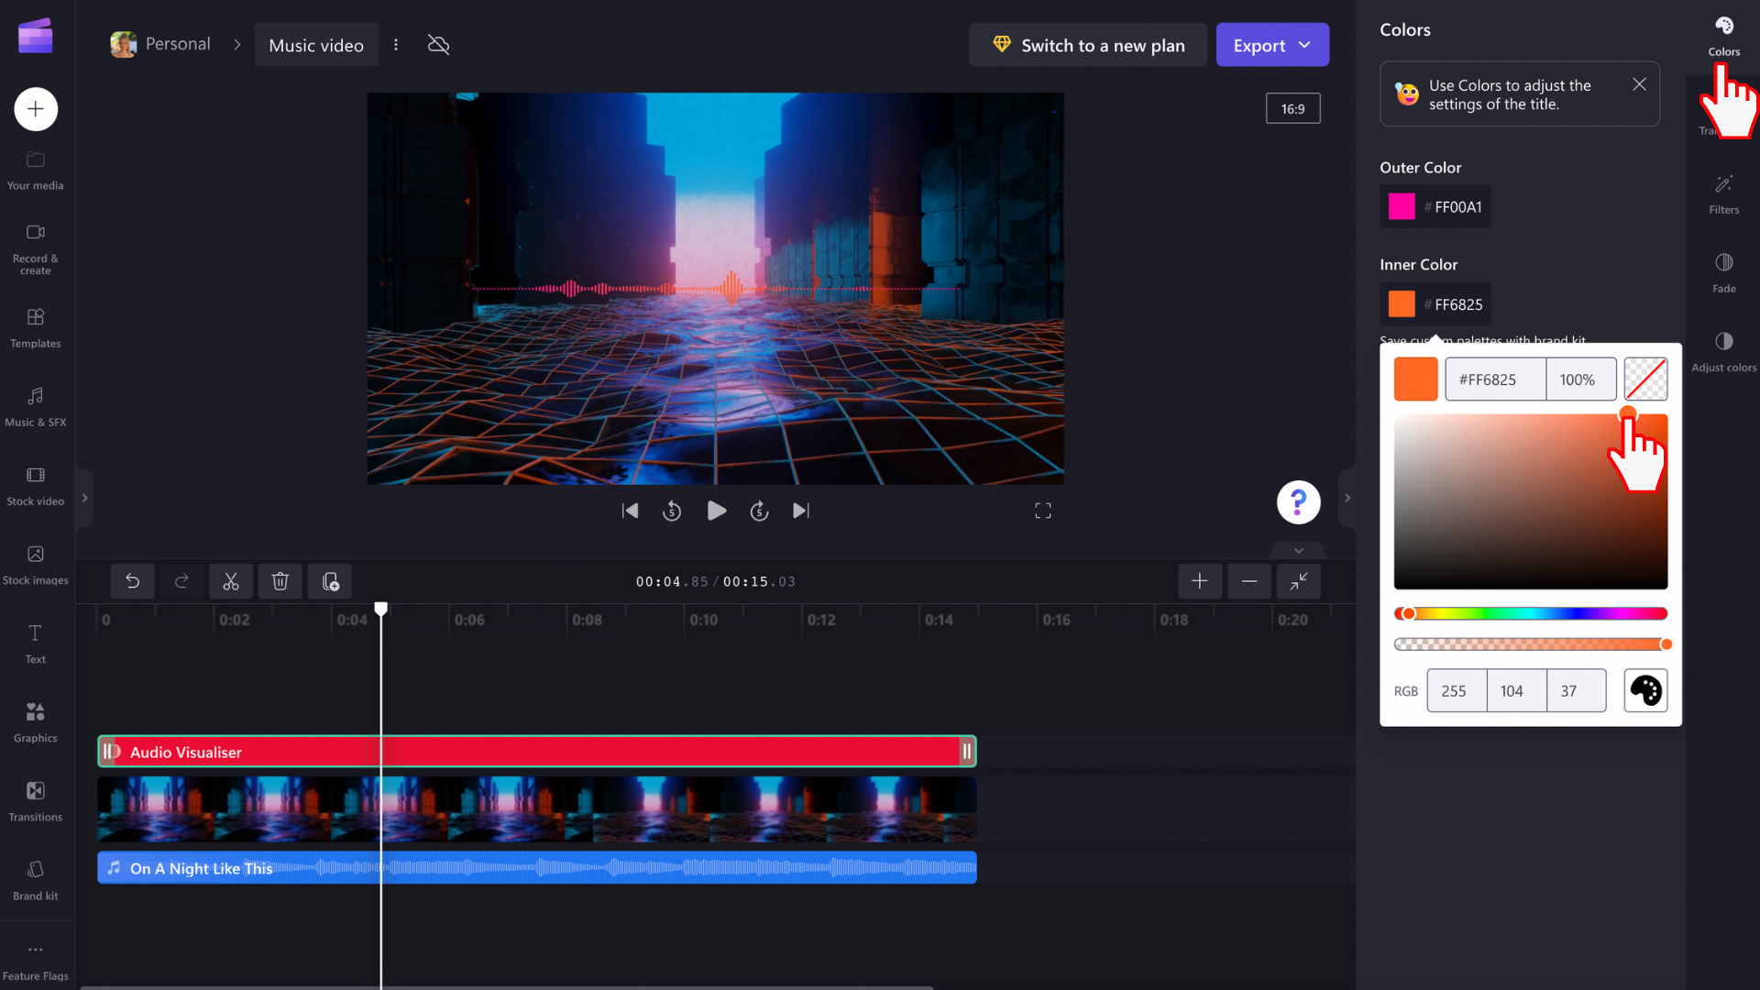Delete the selected clip
This screenshot has height=990, width=1760.
click(x=280, y=581)
